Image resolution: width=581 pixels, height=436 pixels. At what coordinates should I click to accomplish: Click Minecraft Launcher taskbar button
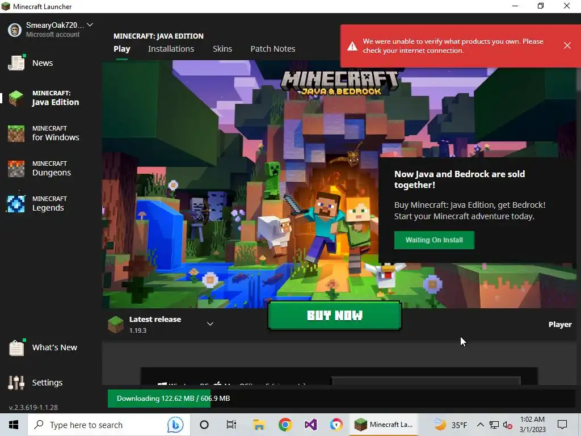[x=384, y=425]
